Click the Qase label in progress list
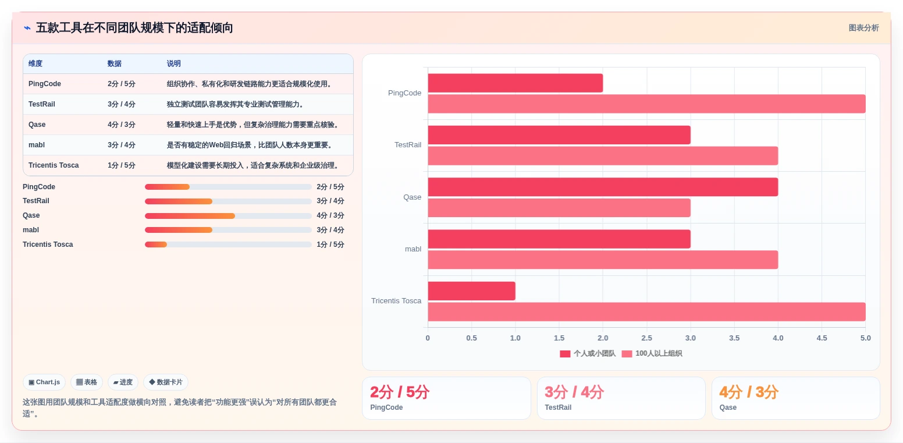 (x=31, y=216)
